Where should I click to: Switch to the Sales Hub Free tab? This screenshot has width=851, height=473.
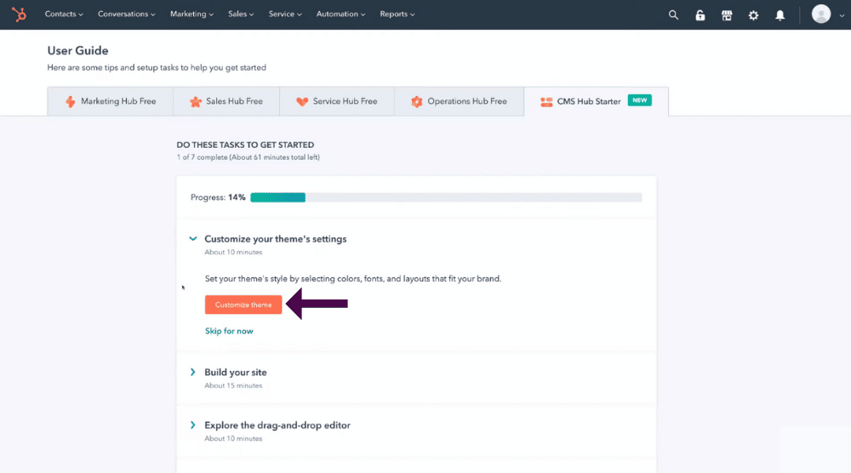(x=226, y=101)
